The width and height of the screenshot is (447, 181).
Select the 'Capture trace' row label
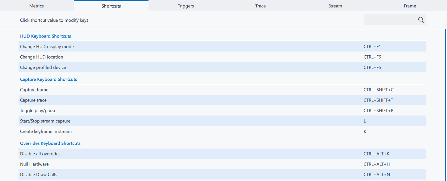[x=33, y=100]
